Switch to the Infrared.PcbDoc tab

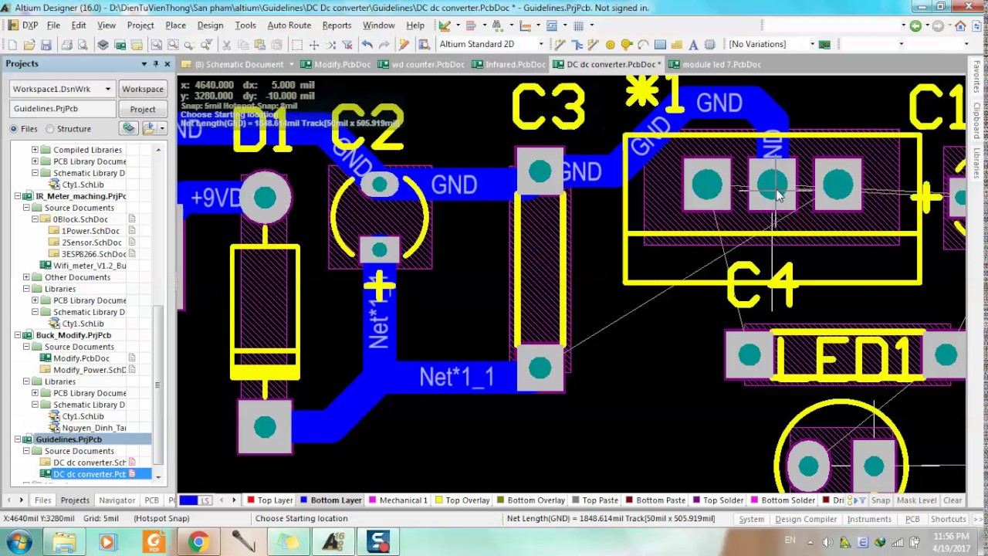pyautogui.click(x=509, y=64)
